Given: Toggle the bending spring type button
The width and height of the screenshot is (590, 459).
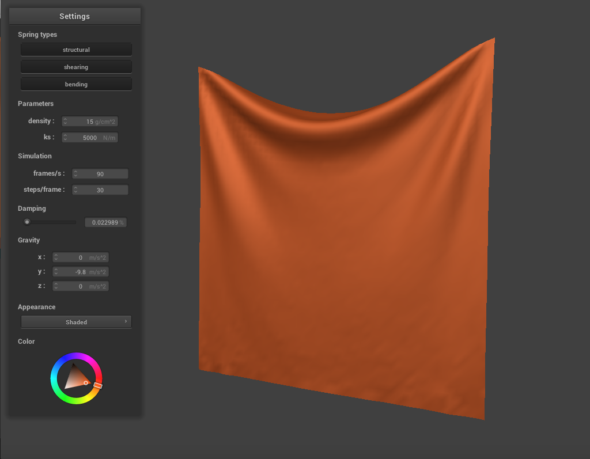Looking at the screenshot, I should (76, 85).
